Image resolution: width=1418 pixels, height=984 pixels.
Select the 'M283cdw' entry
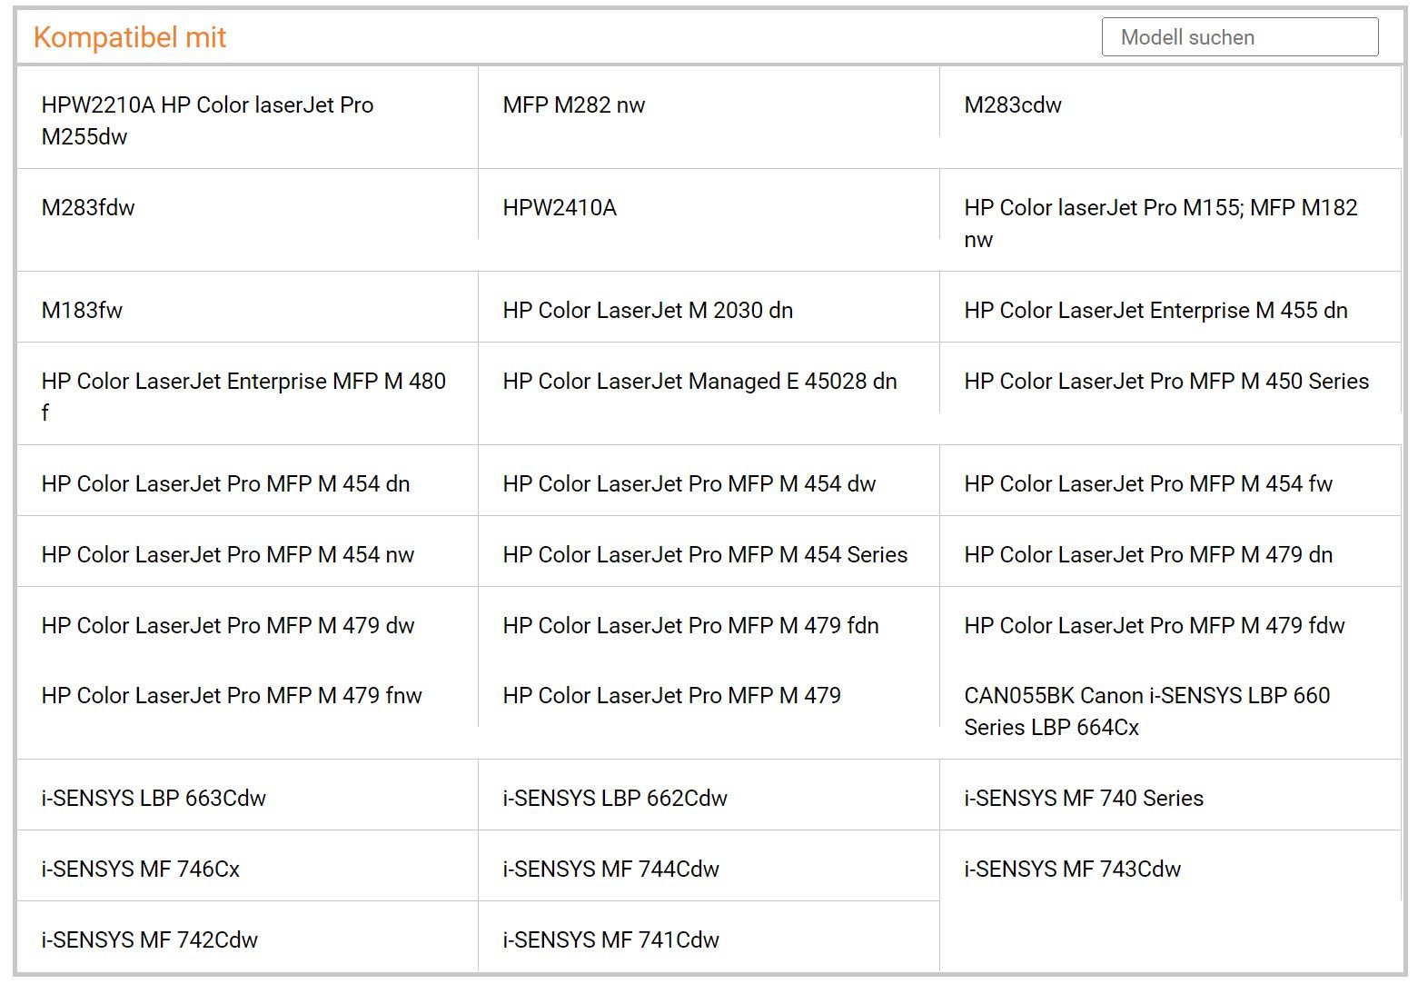tap(1012, 105)
